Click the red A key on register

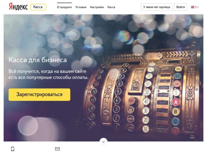[176, 102]
